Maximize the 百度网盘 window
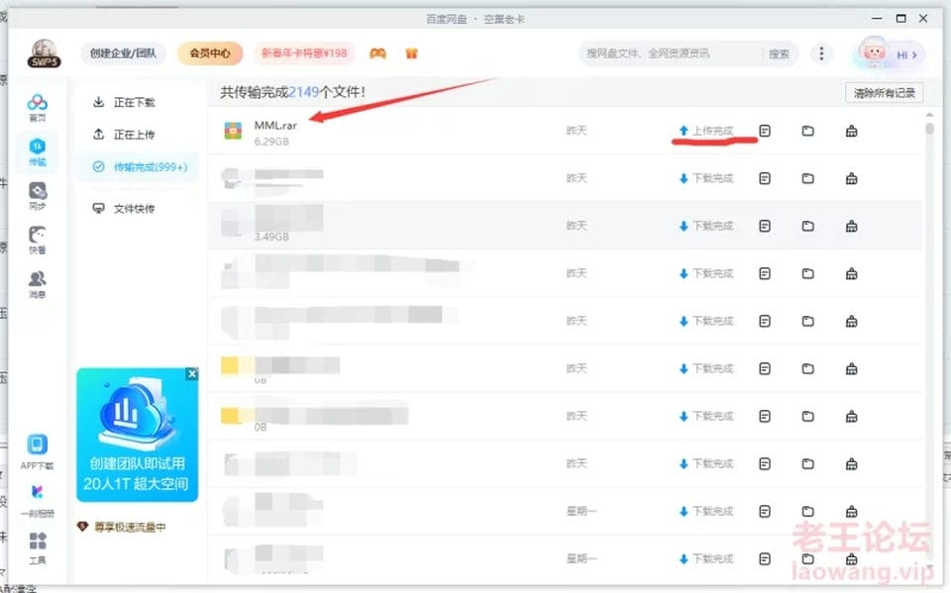The width and height of the screenshot is (951, 593). pyautogui.click(x=900, y=19)
